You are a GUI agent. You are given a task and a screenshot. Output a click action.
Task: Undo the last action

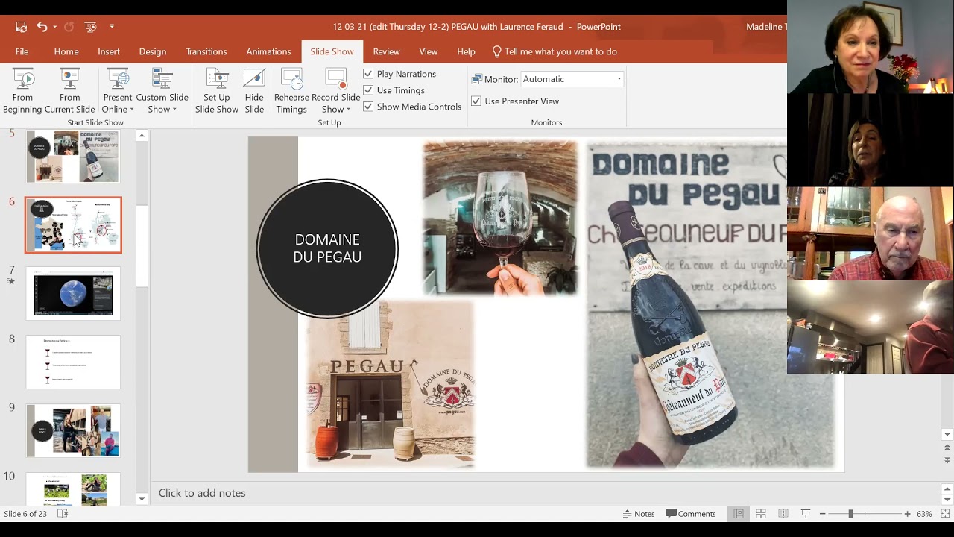[42, 27]
